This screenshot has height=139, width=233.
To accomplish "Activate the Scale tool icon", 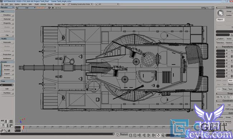I will pos(232,51).
